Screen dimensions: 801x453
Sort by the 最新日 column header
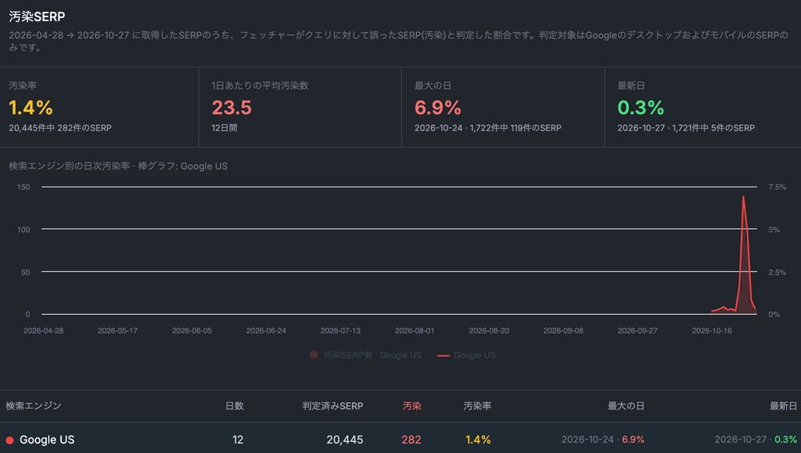pyautogui.click(x=783, y=406)
